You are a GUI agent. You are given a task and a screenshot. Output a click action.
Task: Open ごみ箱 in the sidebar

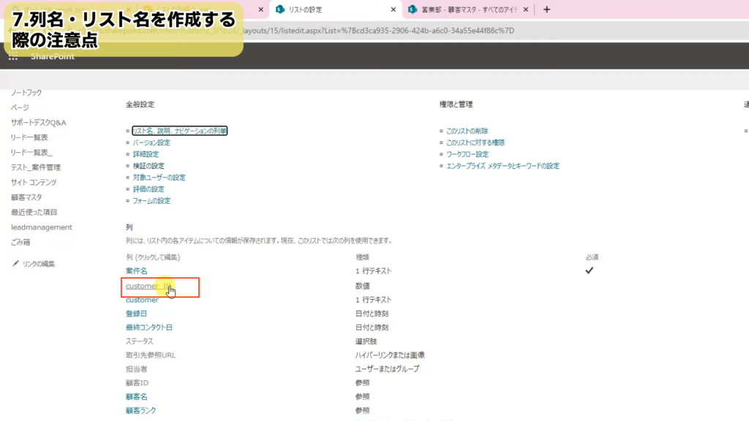20,242
